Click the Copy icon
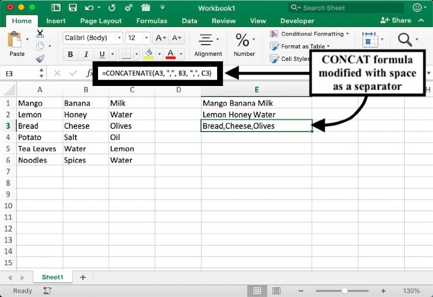The width and height of the screenshot is (433, 297). pyautogui.click(x=40, y=46)
